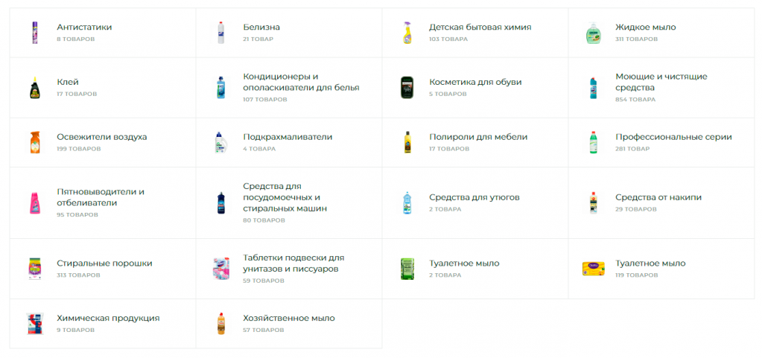Go to Пятновыводители и отбеливатели
Image resolution: width=762 pixels, height=358 pixels.
101,197
